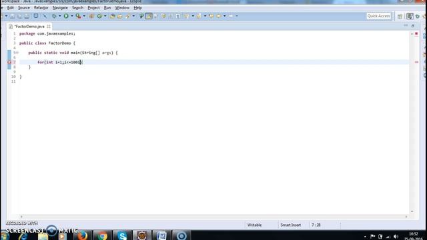Open the Source menu
Viewport: 427px width, 240px height.
(24, 8)
